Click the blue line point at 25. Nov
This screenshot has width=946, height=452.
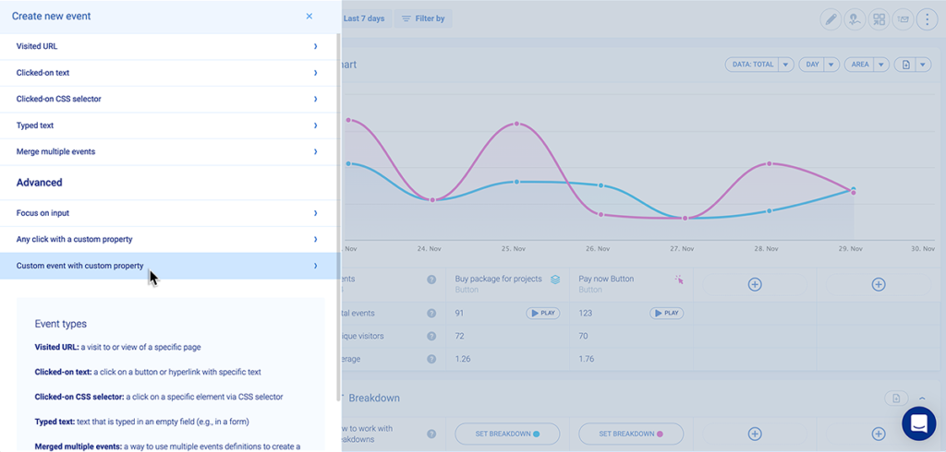pyautogui.click(x=517, y=182)
